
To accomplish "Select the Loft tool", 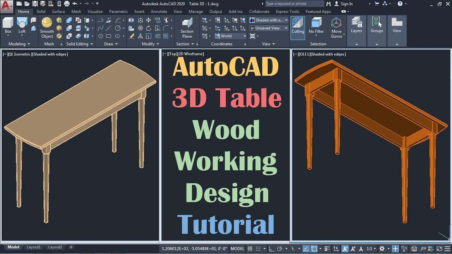I will (x=22, y=25).
